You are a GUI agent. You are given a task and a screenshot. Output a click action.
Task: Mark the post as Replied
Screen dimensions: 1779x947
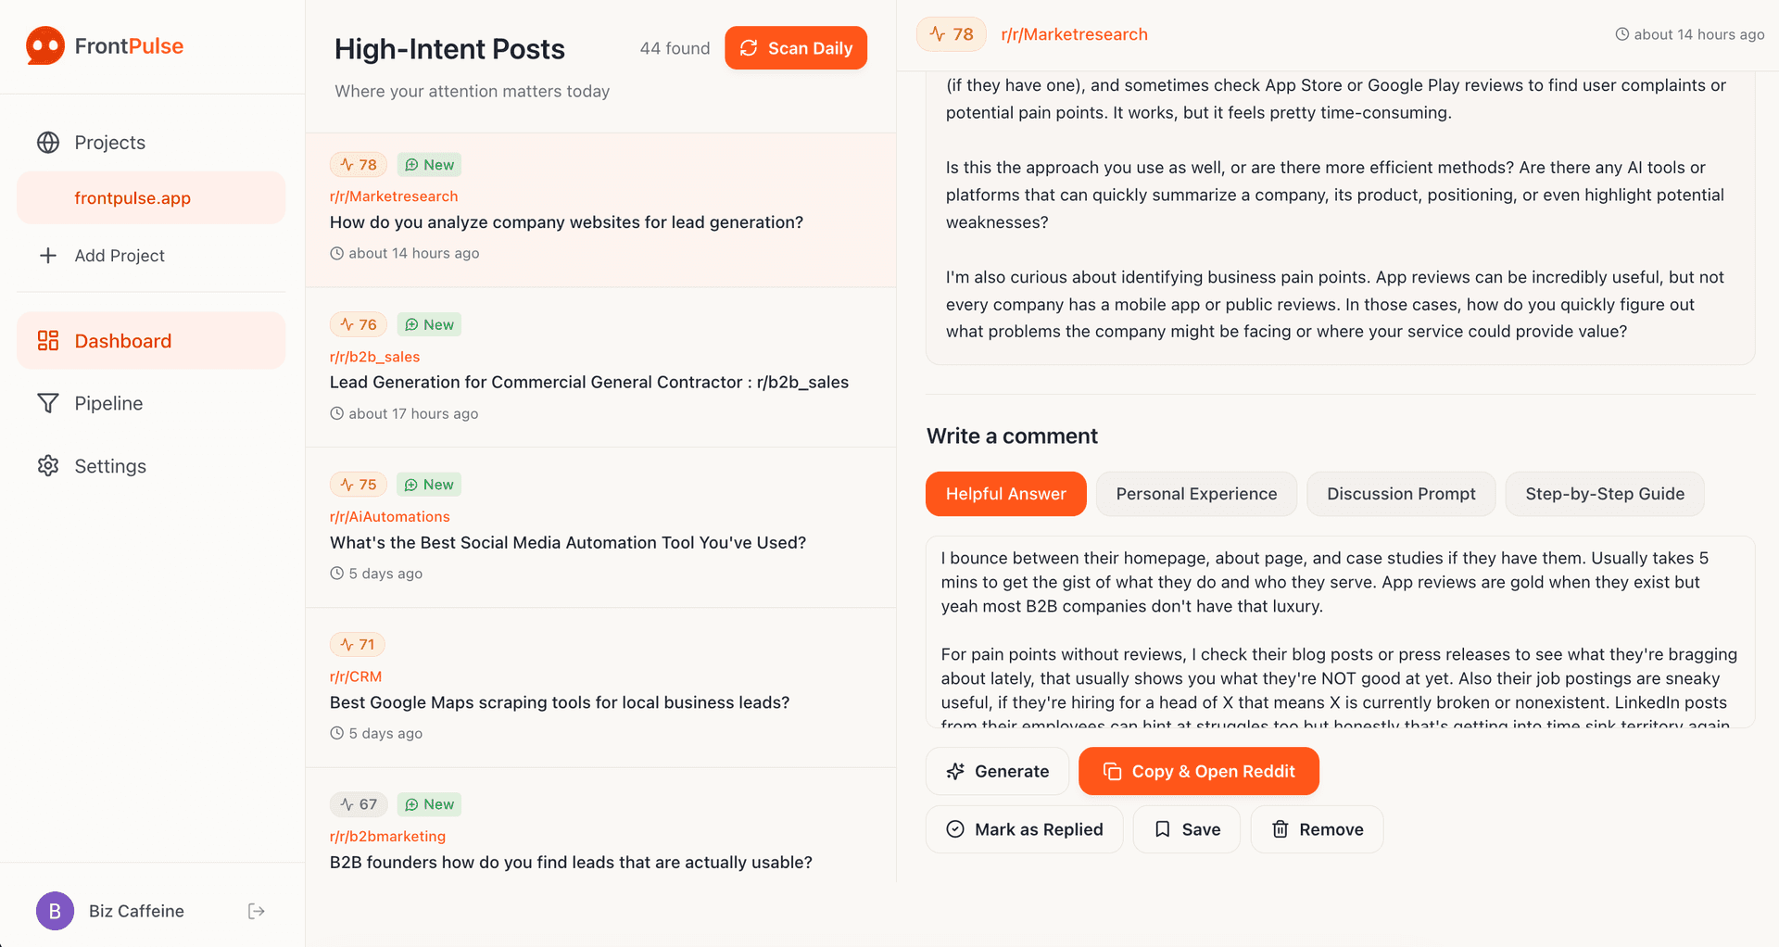(1024, 829)
